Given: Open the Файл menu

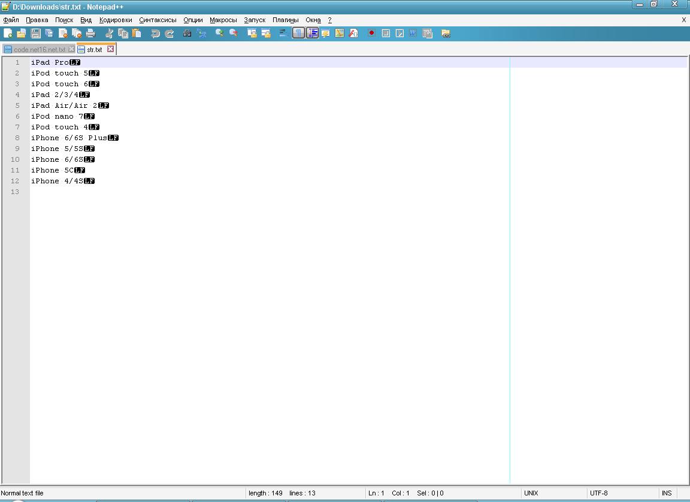Looking at the screenshot, I should [11, 20].
